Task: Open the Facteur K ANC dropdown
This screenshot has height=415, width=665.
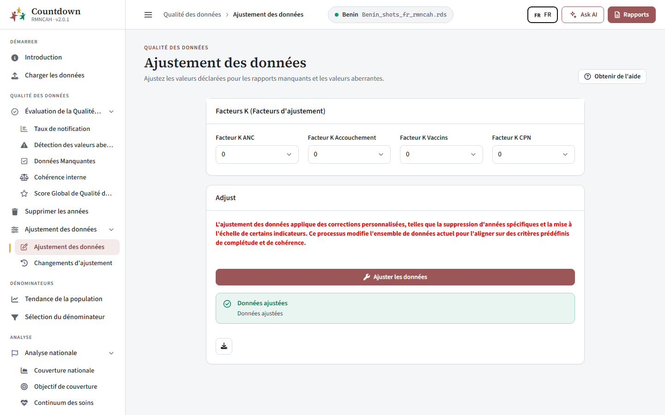Action: pos(257,154)
